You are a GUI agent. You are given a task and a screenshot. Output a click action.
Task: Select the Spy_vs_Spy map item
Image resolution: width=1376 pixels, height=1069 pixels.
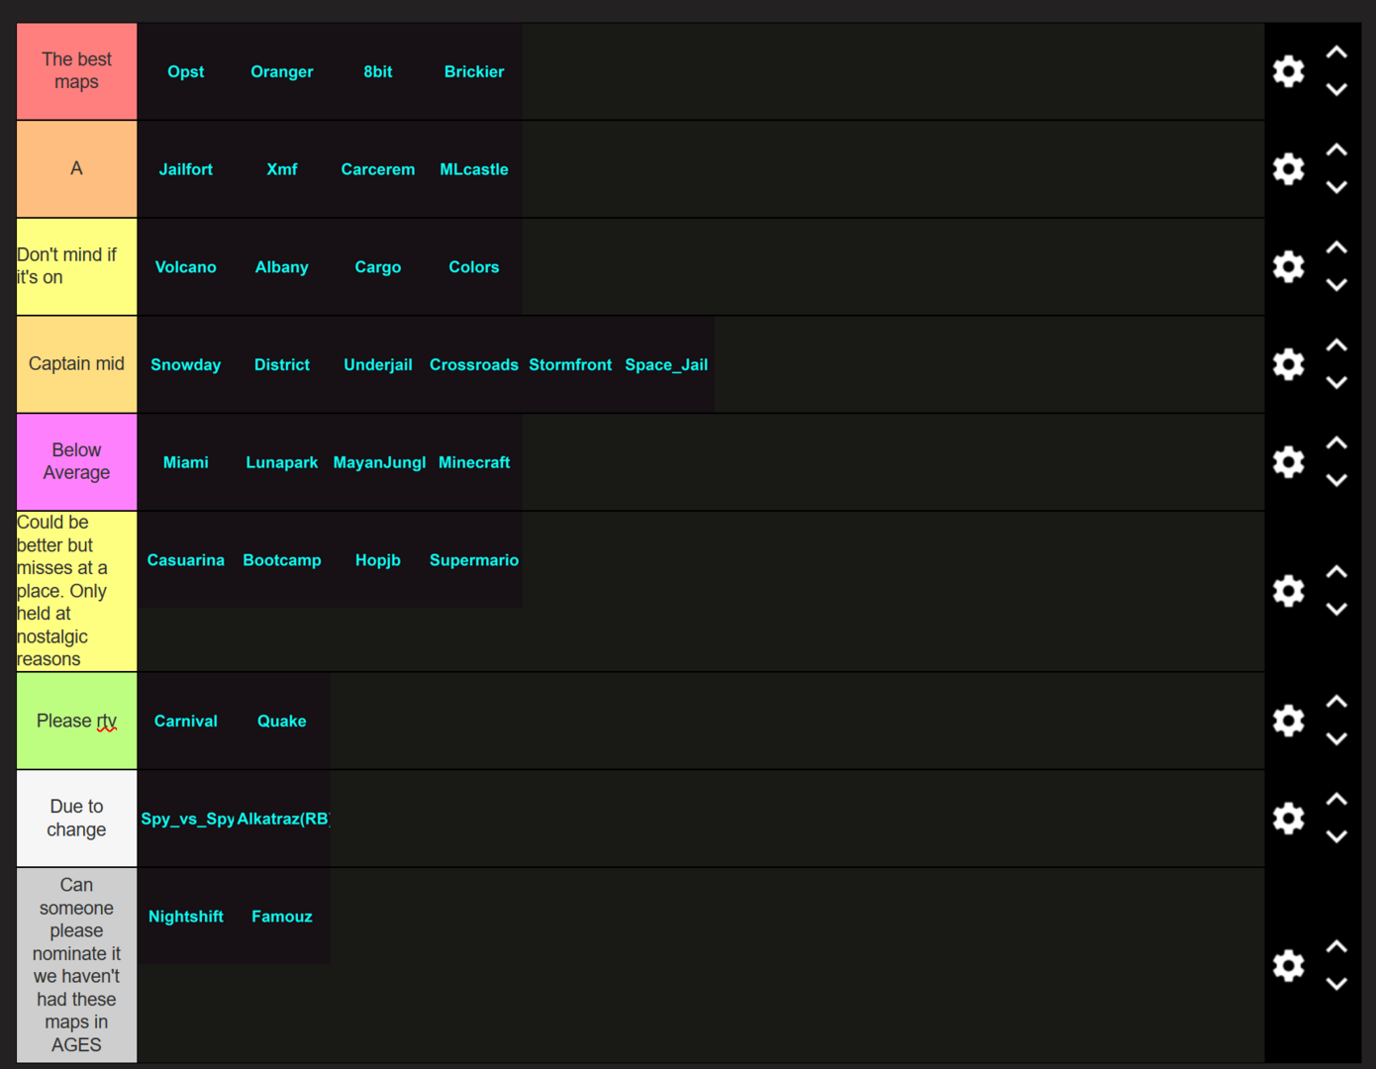pos(187,819)
